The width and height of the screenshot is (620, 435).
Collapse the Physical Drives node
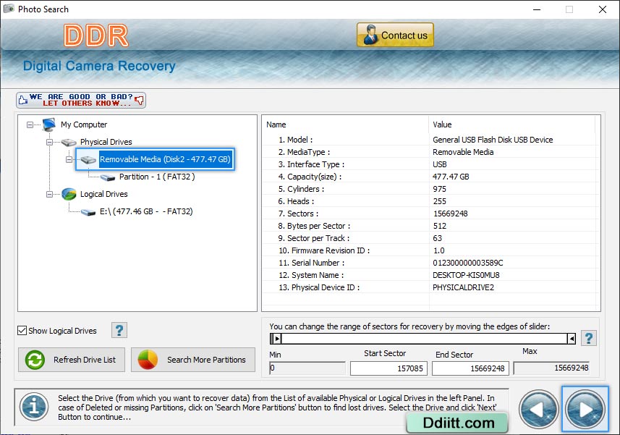pyautogui.click(x=49, y=142)
